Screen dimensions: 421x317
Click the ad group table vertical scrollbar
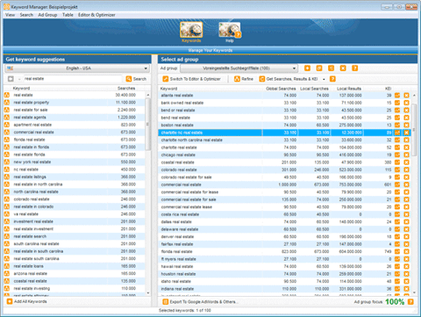[x=414, y=130]
